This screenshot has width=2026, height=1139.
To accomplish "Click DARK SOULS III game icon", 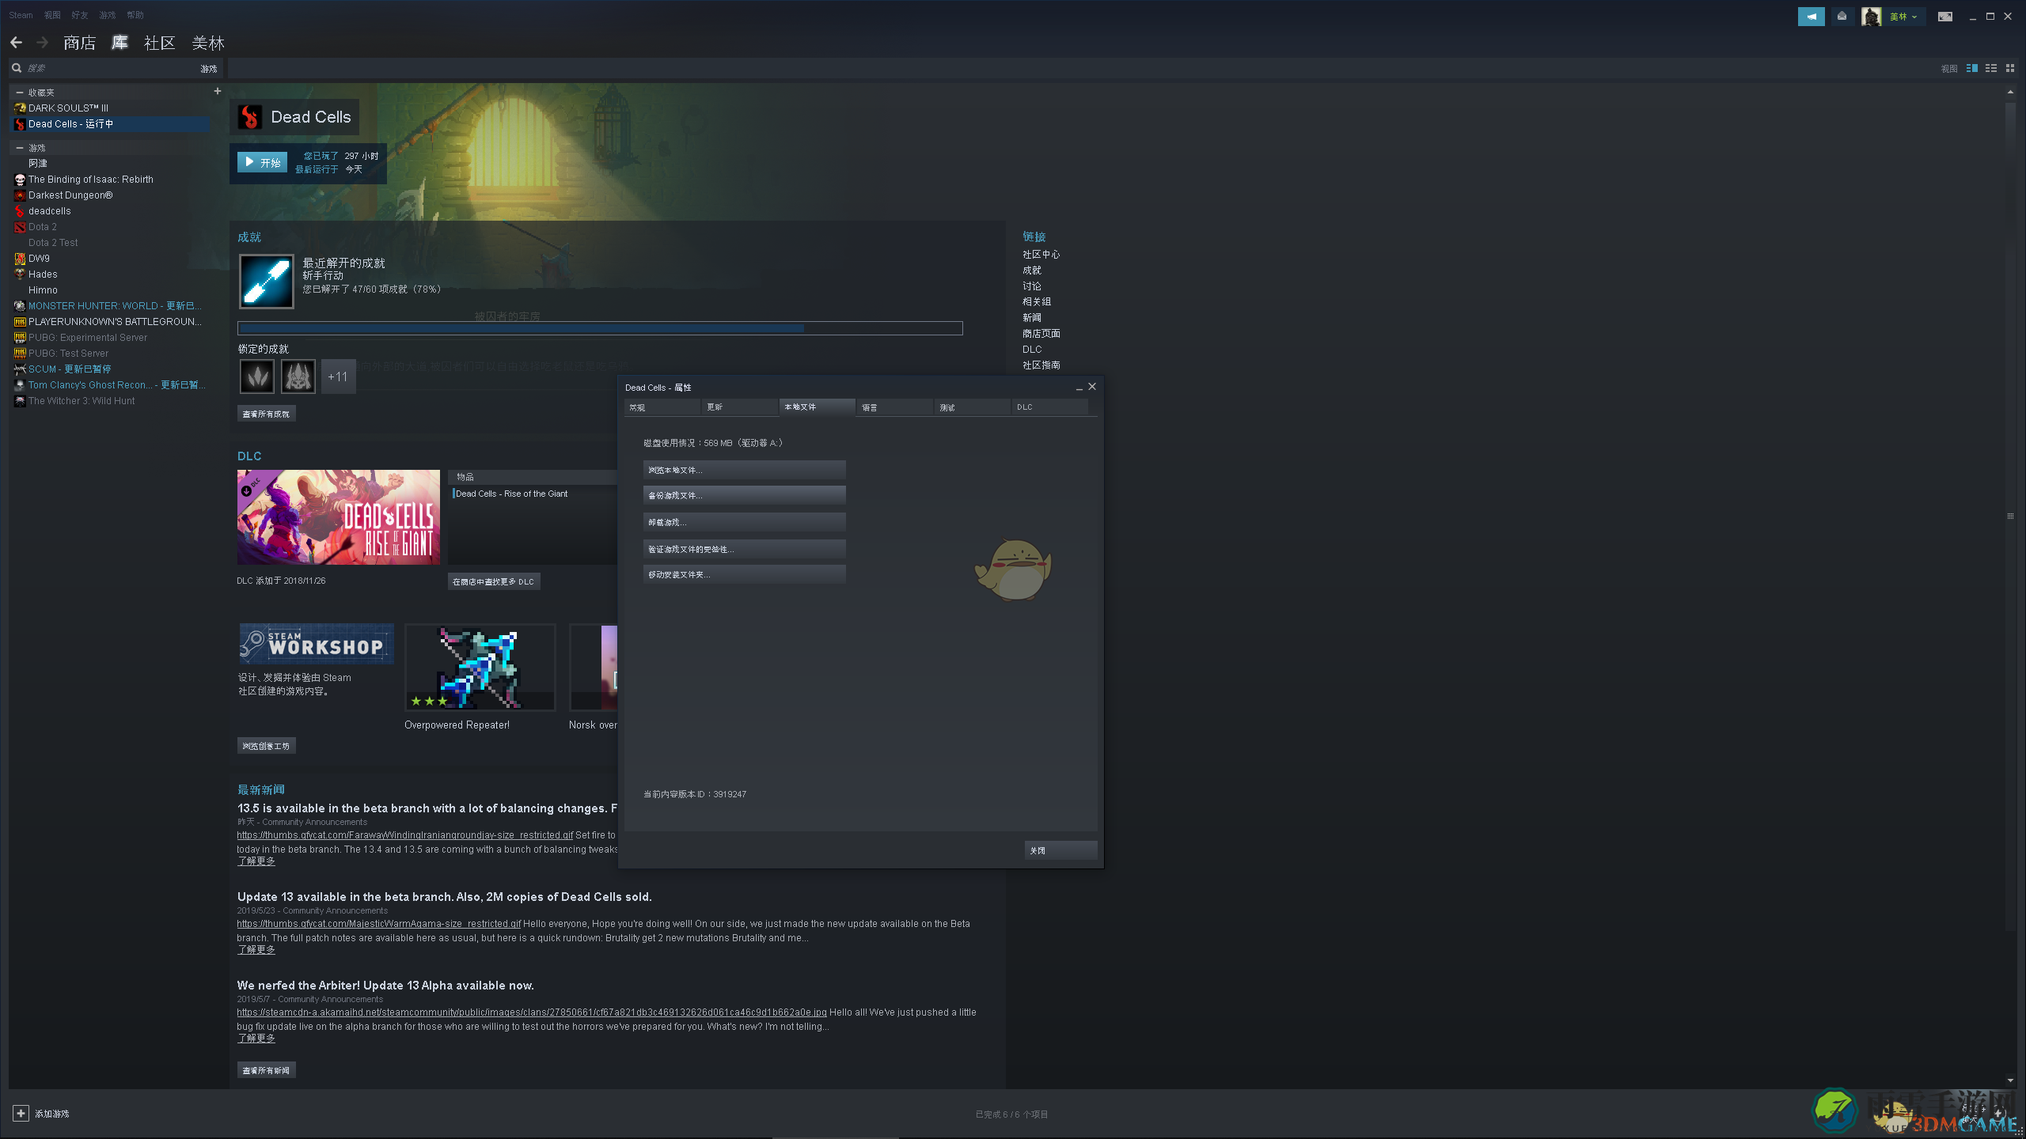I will click(x=20, y=108).
